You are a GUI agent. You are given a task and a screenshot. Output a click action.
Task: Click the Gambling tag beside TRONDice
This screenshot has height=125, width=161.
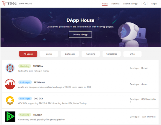(x=25, y=66)
